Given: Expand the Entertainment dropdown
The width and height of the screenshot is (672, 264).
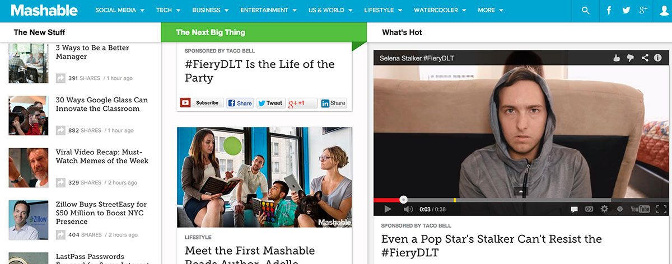Looking at the screenshot, I should (269, 11).
